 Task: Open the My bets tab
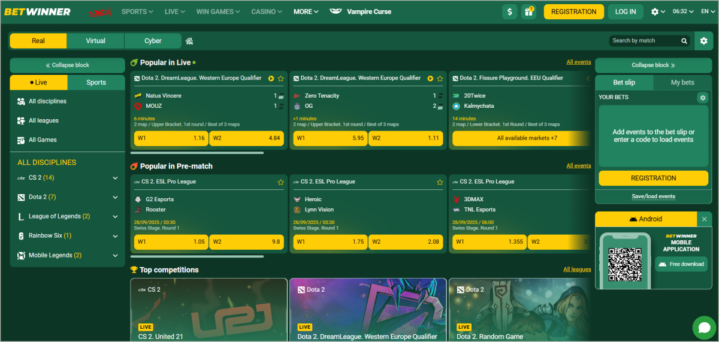point(682,83)
